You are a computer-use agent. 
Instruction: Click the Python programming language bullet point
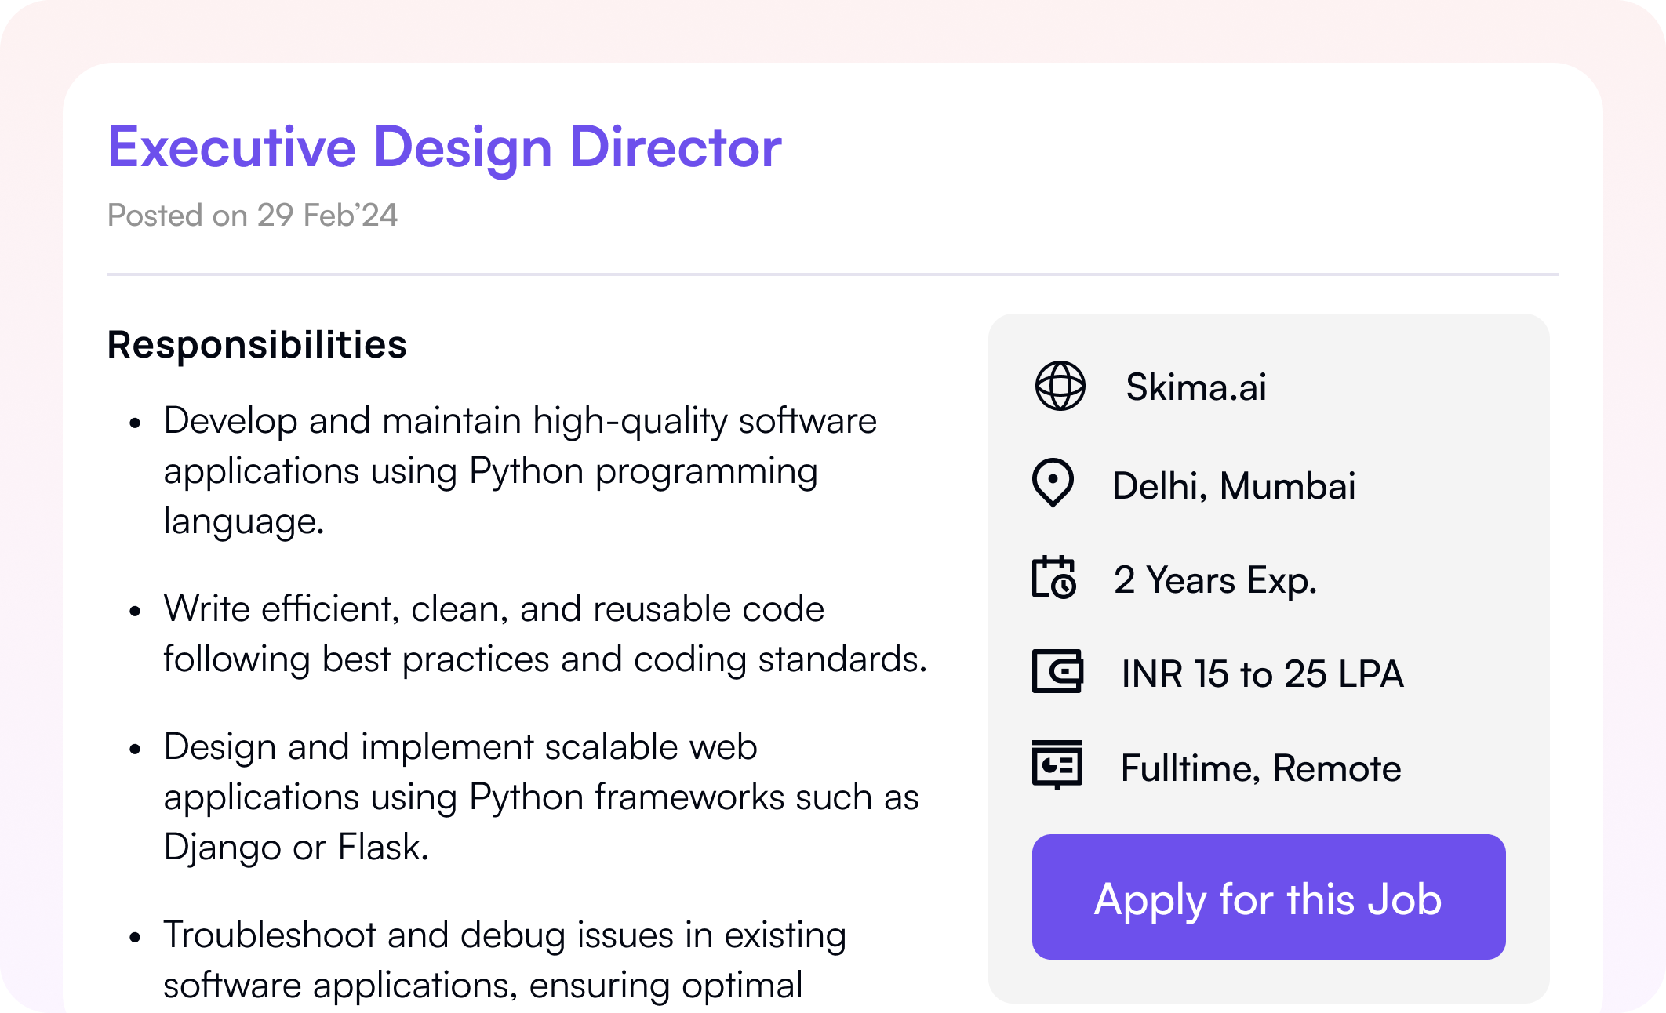click(518, 470)
